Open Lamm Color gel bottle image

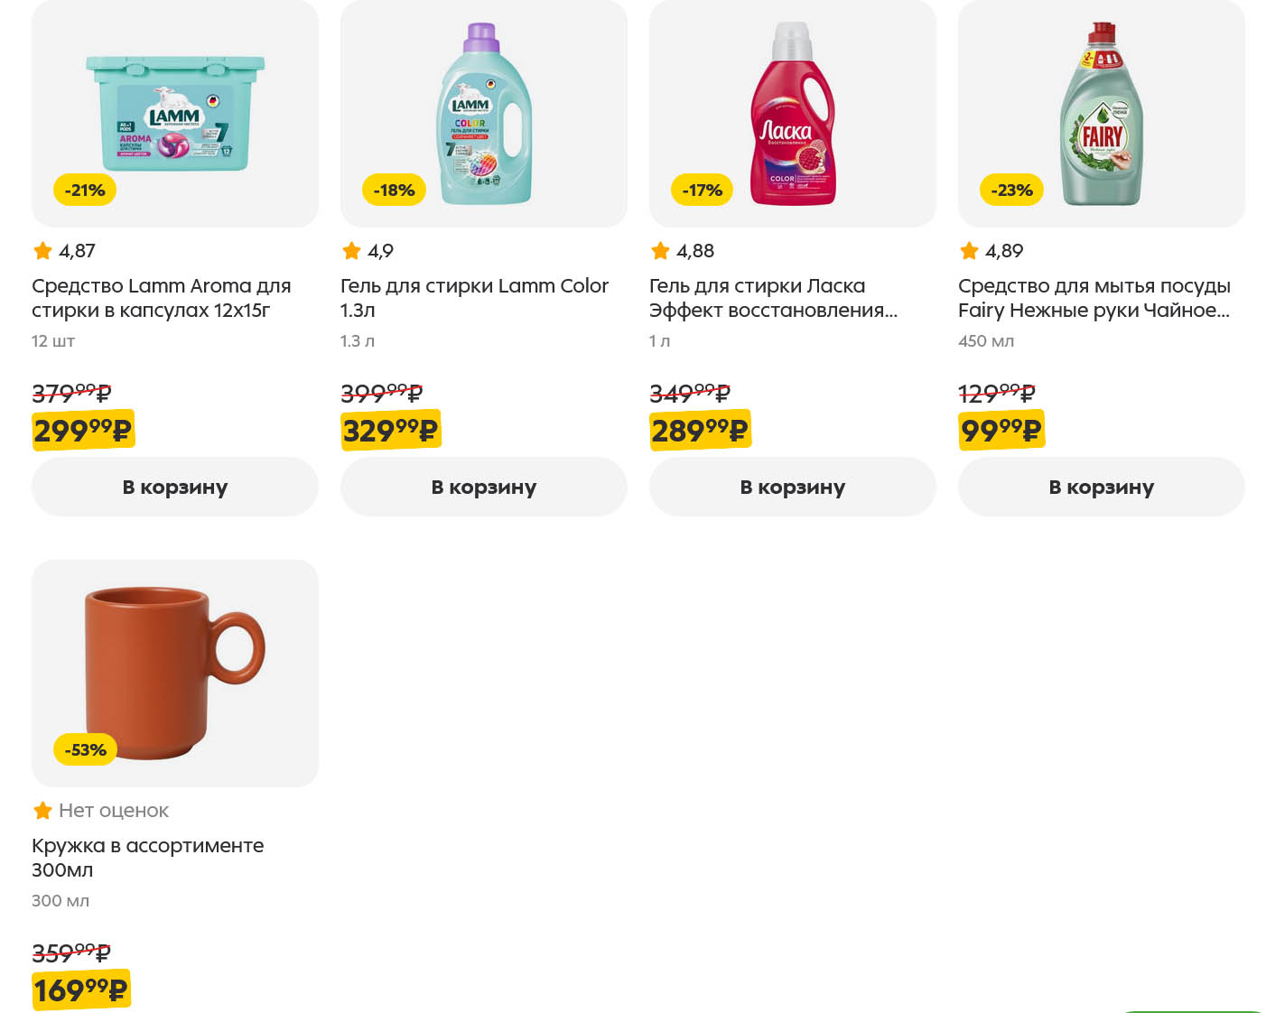[x=485, y=113]
